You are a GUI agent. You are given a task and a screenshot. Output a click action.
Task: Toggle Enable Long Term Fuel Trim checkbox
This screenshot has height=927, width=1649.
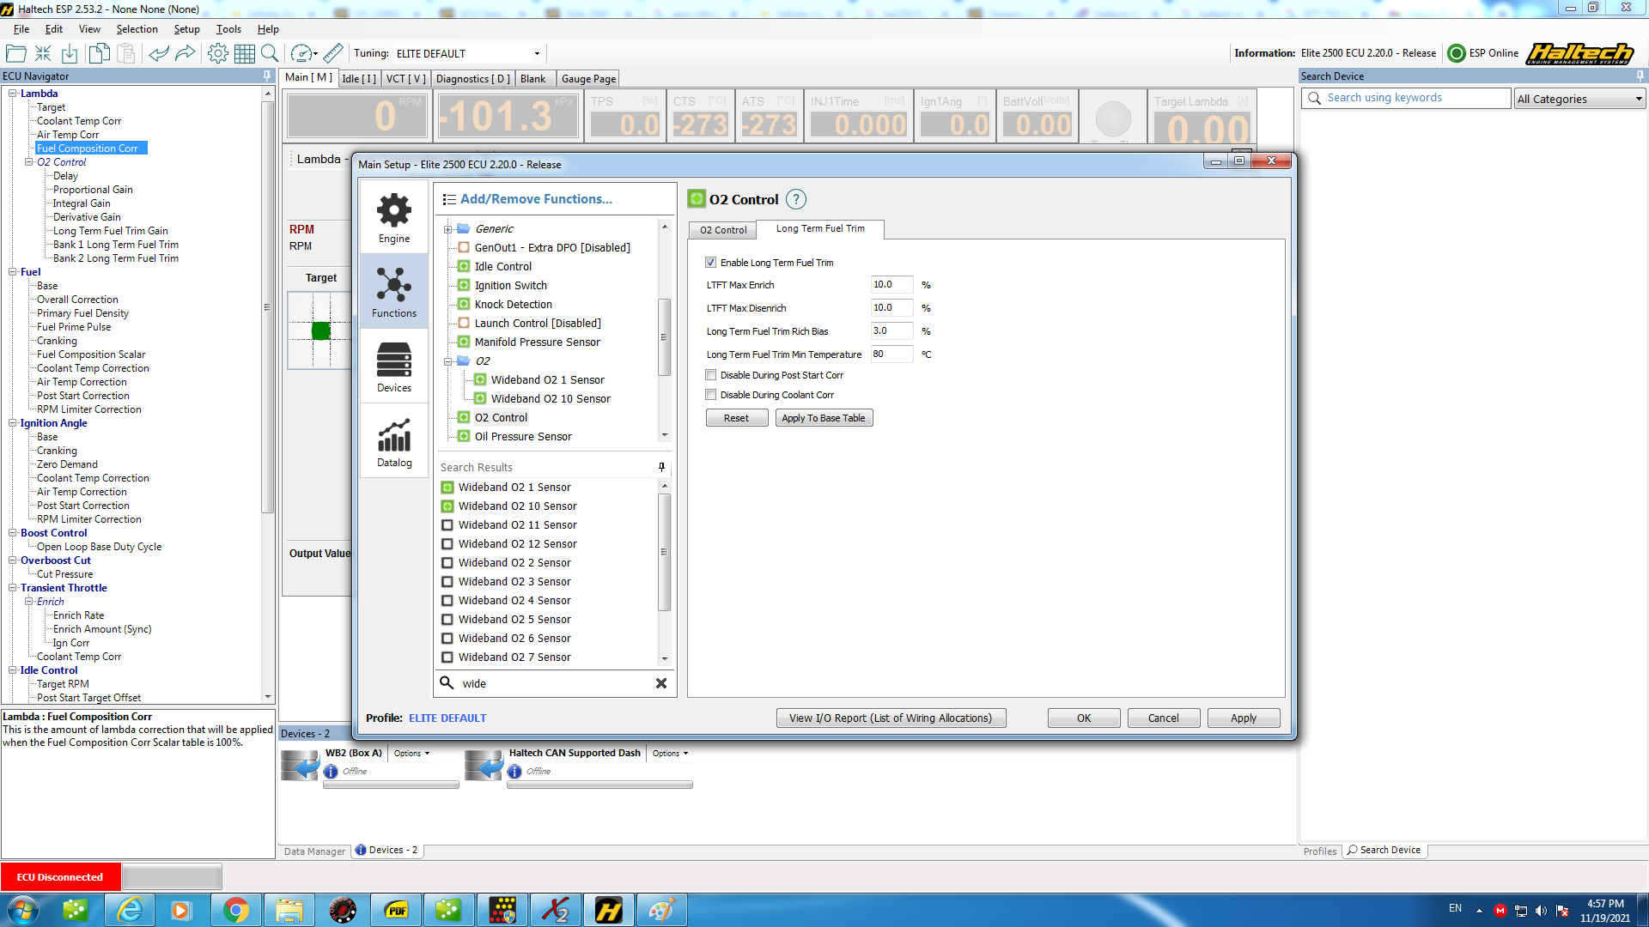tap(710, 263)
